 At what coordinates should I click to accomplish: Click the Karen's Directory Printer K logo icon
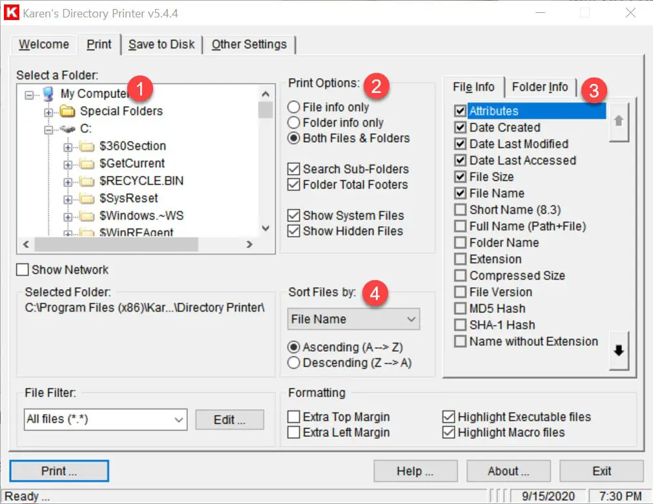[11, 12]
